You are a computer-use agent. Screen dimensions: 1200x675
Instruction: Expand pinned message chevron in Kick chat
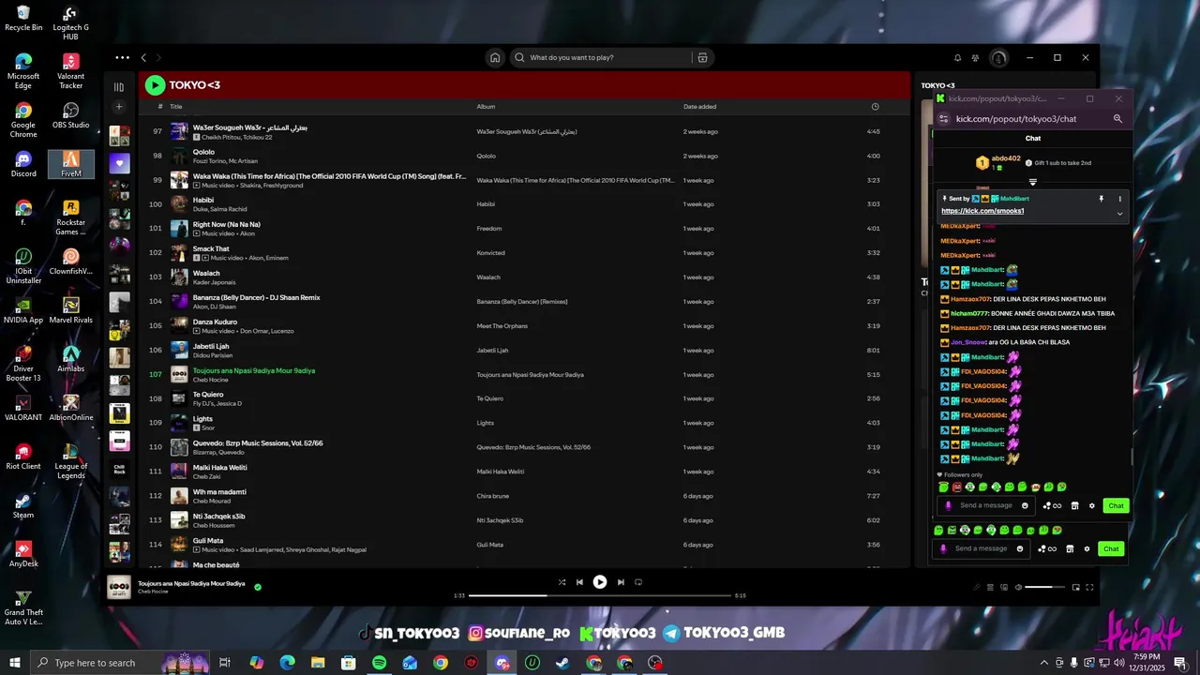[x=1119, y=214]
